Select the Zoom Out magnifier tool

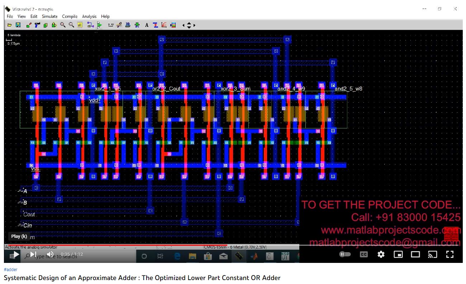[71, 25]
